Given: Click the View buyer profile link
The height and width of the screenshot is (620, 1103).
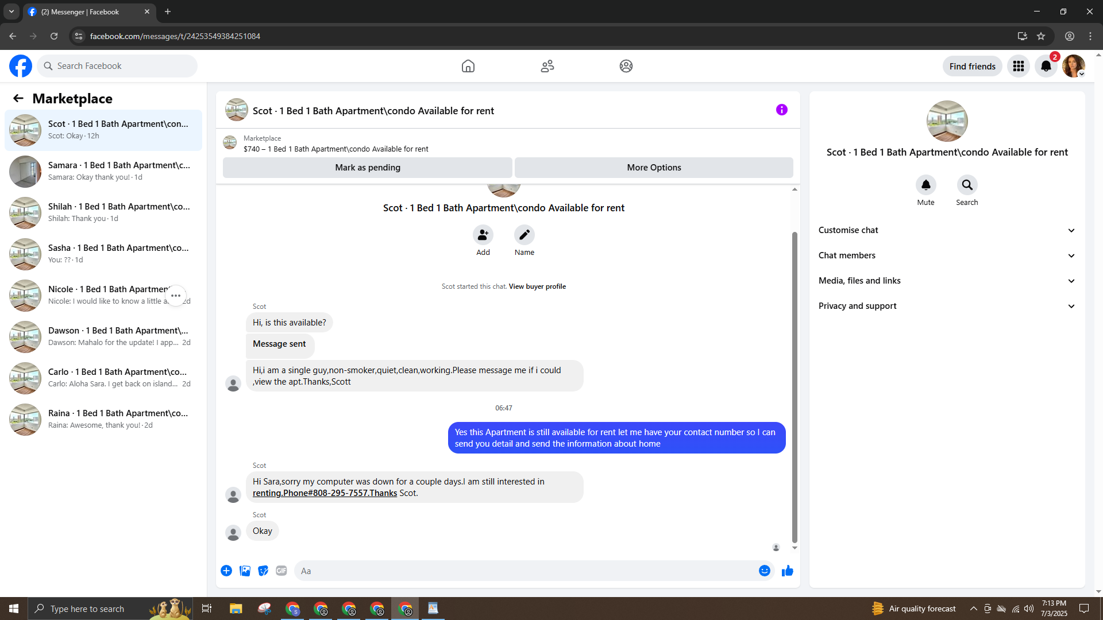Looking at the screenshot, I should pyautogui.click(x=537, y=286).
